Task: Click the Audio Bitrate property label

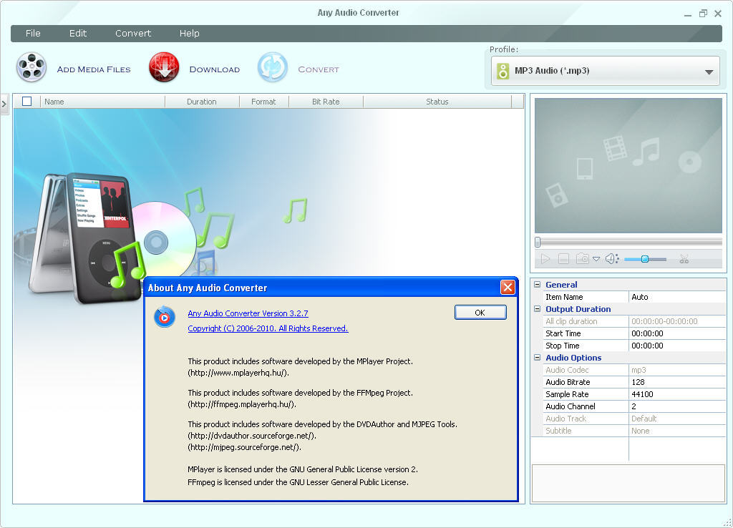Action: pos(568,382)
